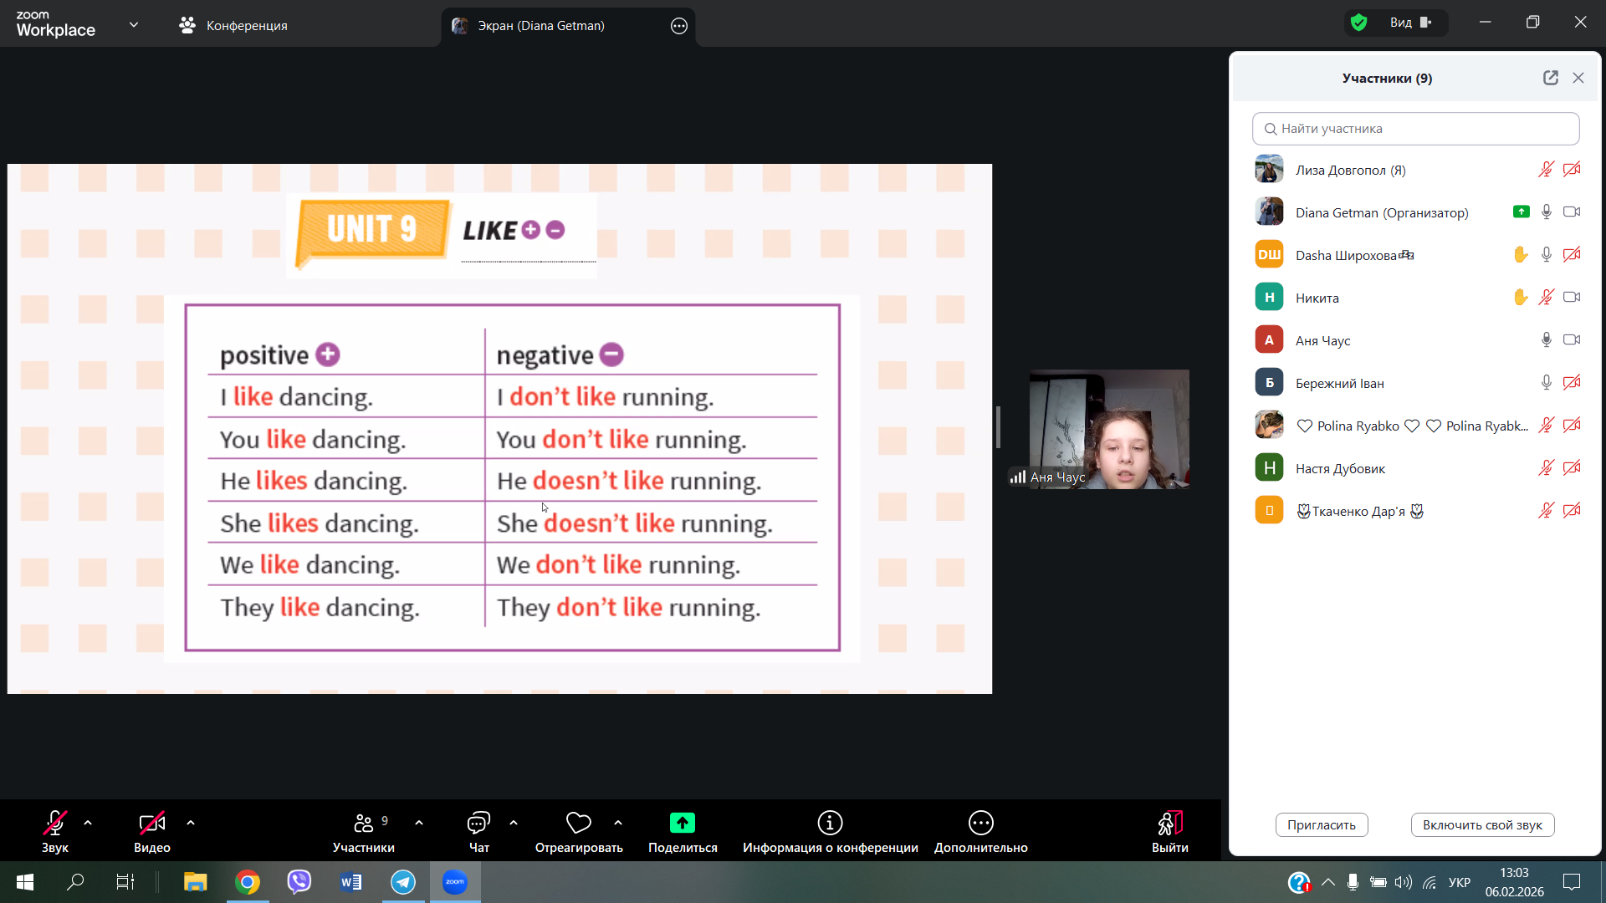Click the React heart icon
1606x903 pixels.
(578, 824)
